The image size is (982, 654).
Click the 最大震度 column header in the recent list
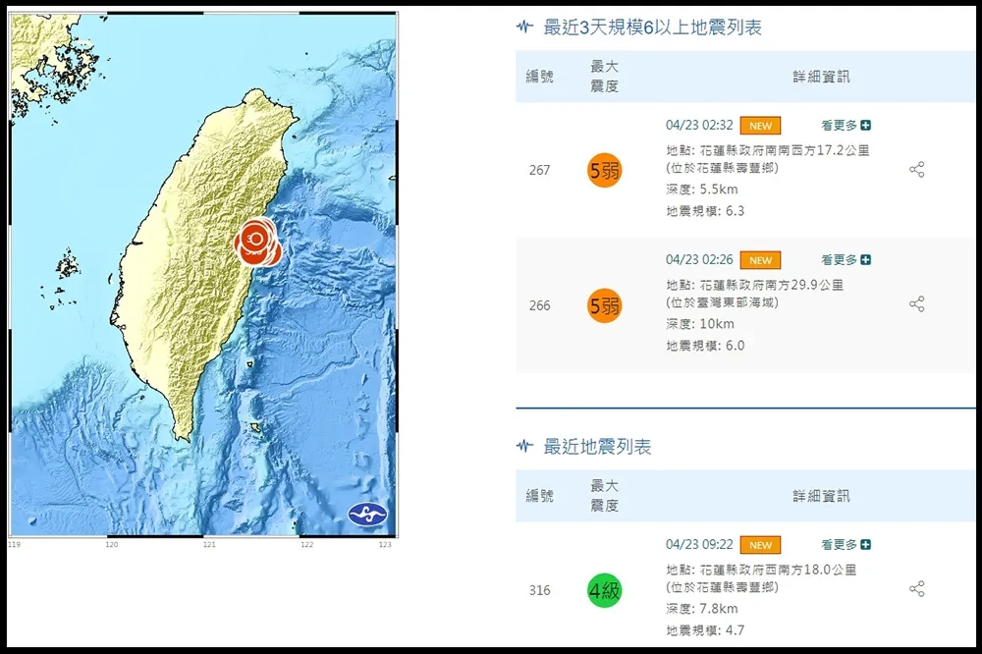click(x=604, y=496)
